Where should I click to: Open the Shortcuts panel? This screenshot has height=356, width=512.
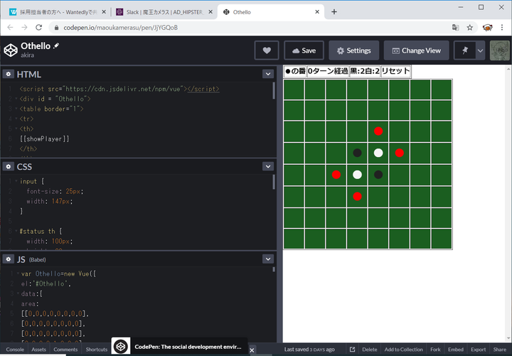(x=96, y=349)
